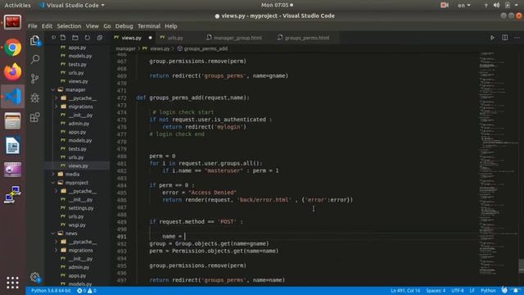Open the Debug menu

[124, 26]
